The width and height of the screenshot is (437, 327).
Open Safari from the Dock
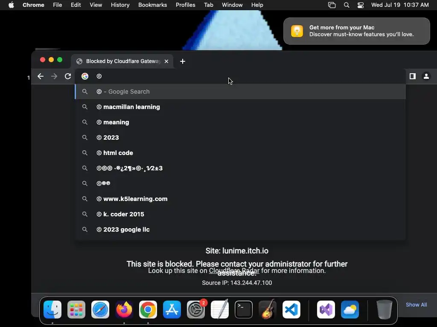point(100,310)
